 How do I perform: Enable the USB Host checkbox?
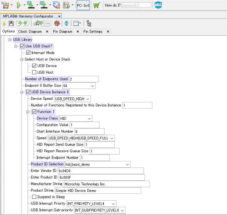(34, 72)
